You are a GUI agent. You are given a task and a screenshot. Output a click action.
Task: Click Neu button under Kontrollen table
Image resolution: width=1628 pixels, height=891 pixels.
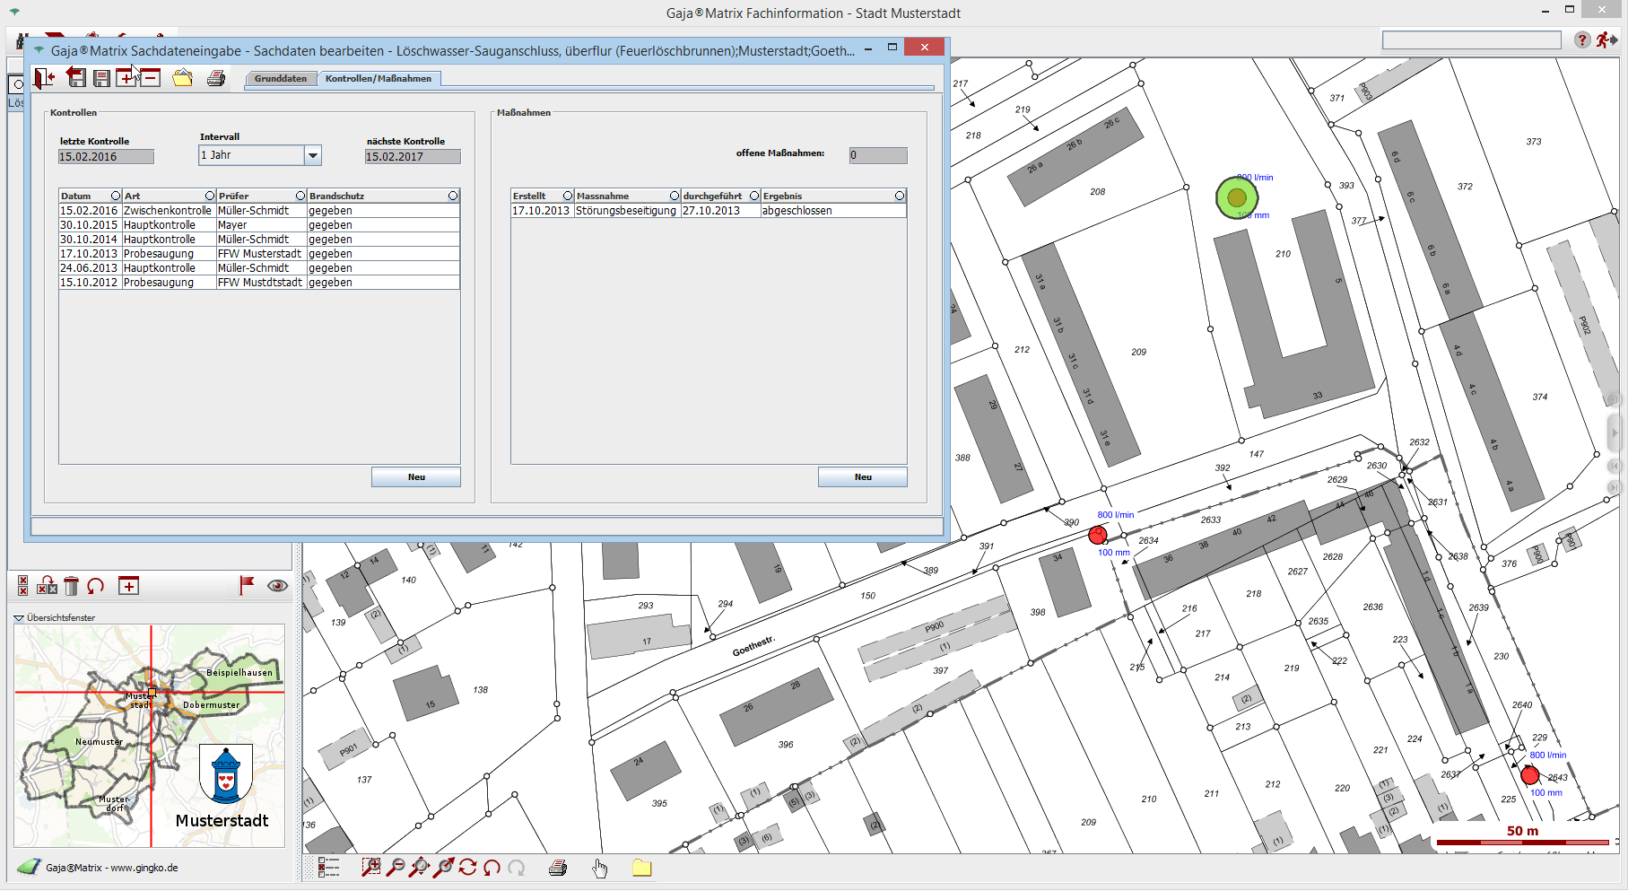[416, 477]
